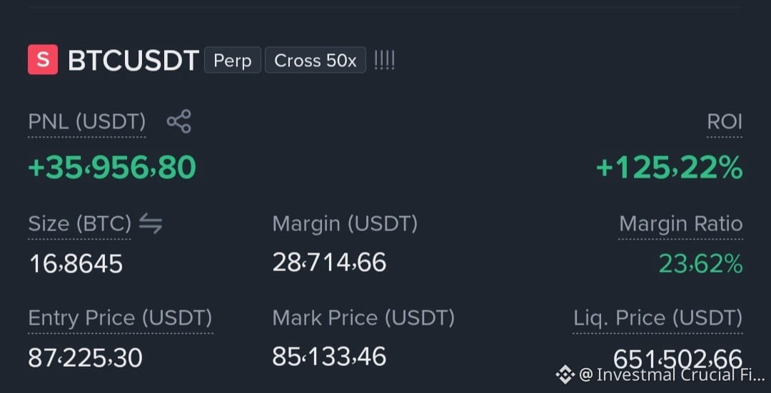Tap the Size (BTC) label
771x393 pixels.
coord(80,224)
